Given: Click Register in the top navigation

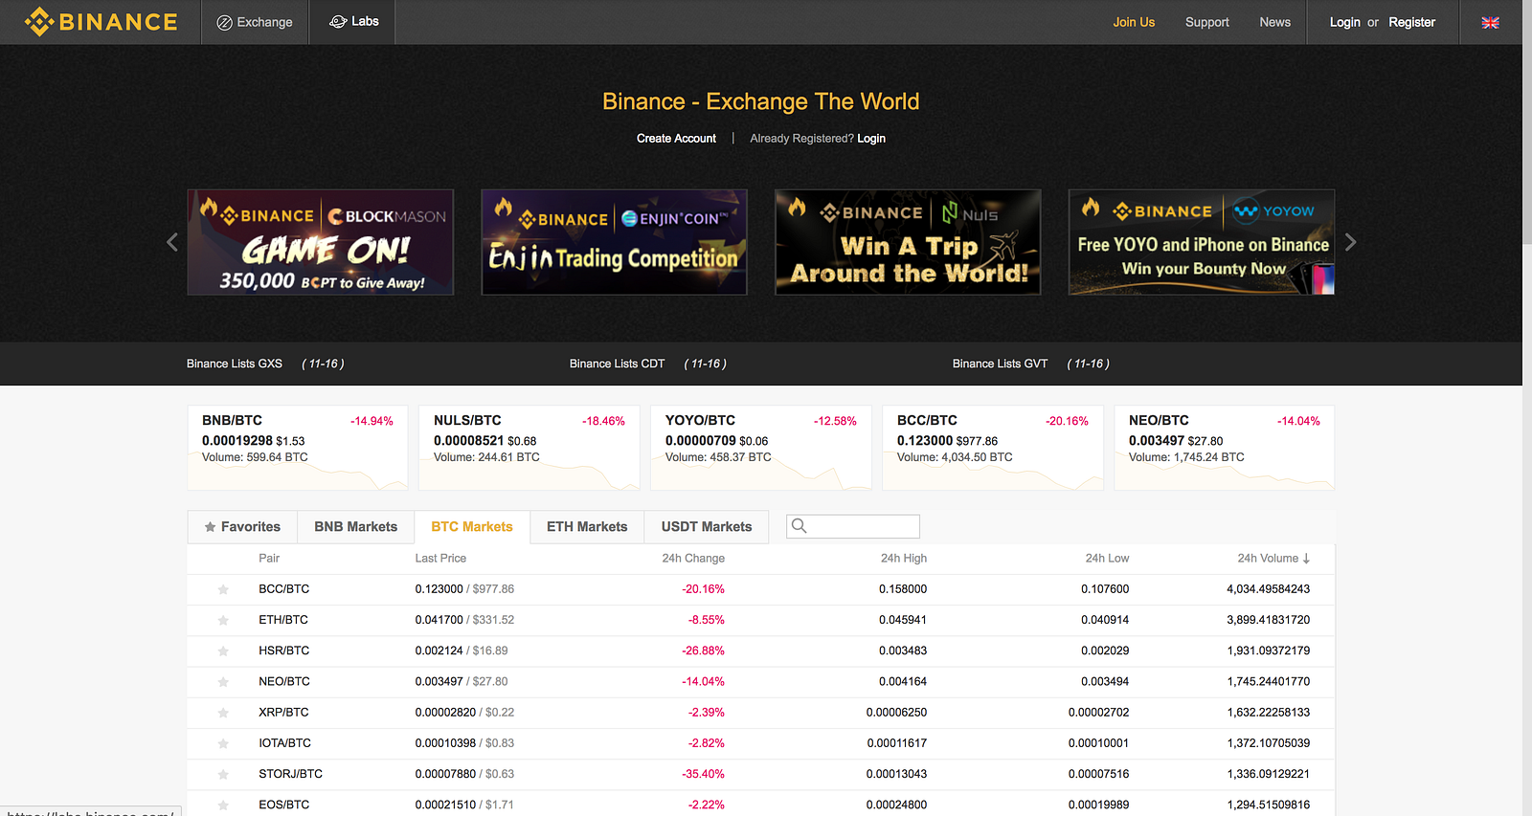Looking at the screenshot, I should click(x=1412, y=22).
